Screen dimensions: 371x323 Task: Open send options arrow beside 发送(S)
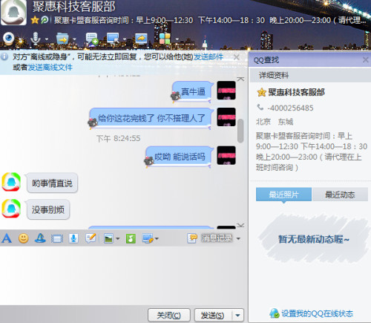238,316
